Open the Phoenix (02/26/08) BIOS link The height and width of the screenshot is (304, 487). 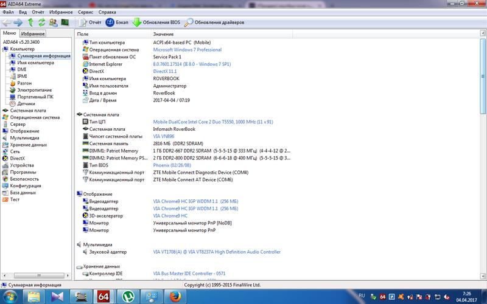click(x=172, y=165)
